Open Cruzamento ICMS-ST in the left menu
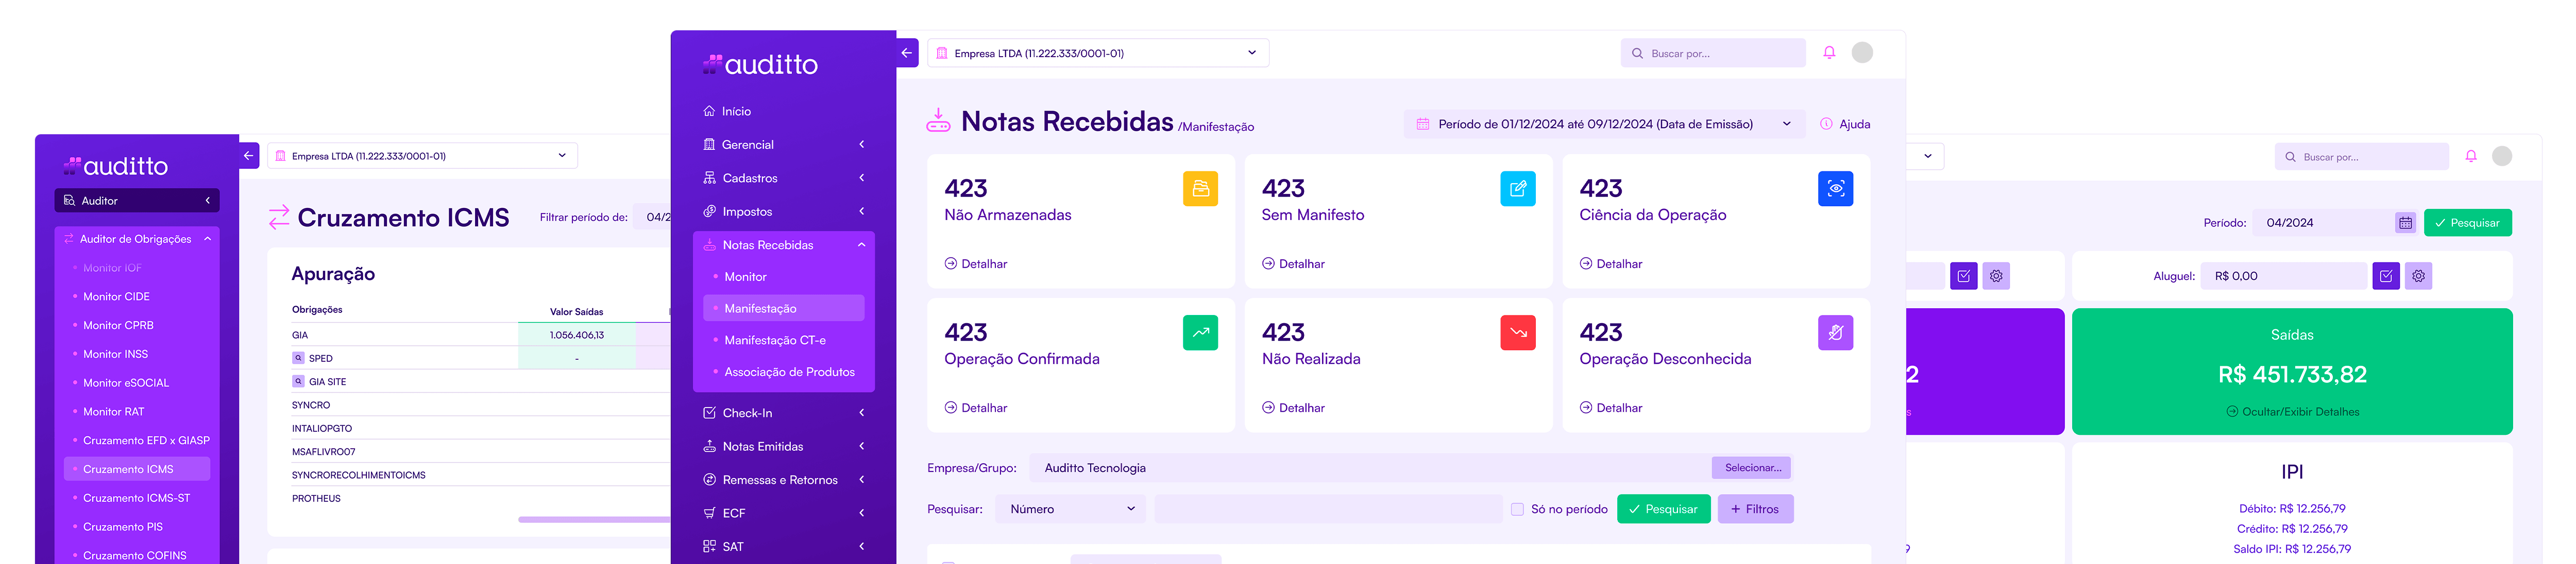2576x564 pixels. click(x=136, y=498)
